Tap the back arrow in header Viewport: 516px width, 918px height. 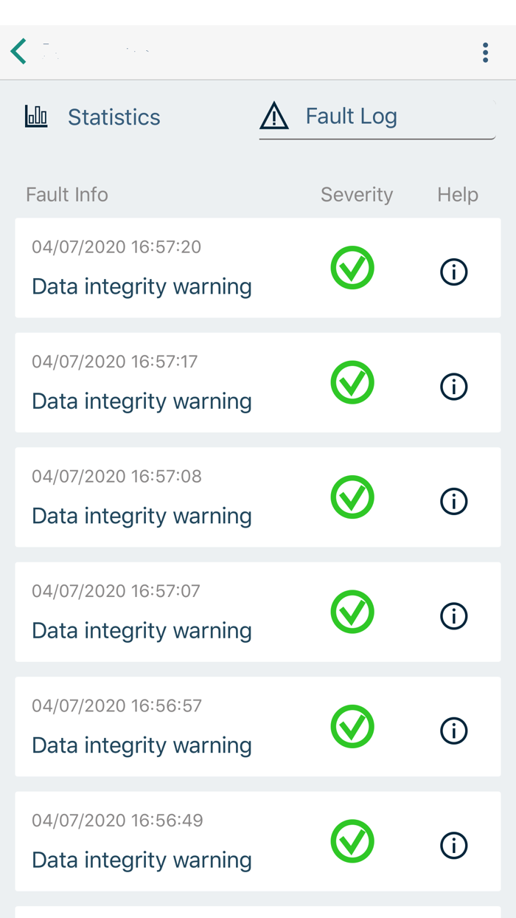pyautogui.click(x=19, y=52)
